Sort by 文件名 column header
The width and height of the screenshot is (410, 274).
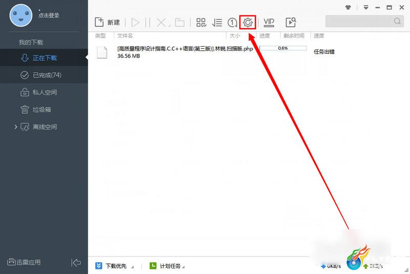click(x=125, y=36)
